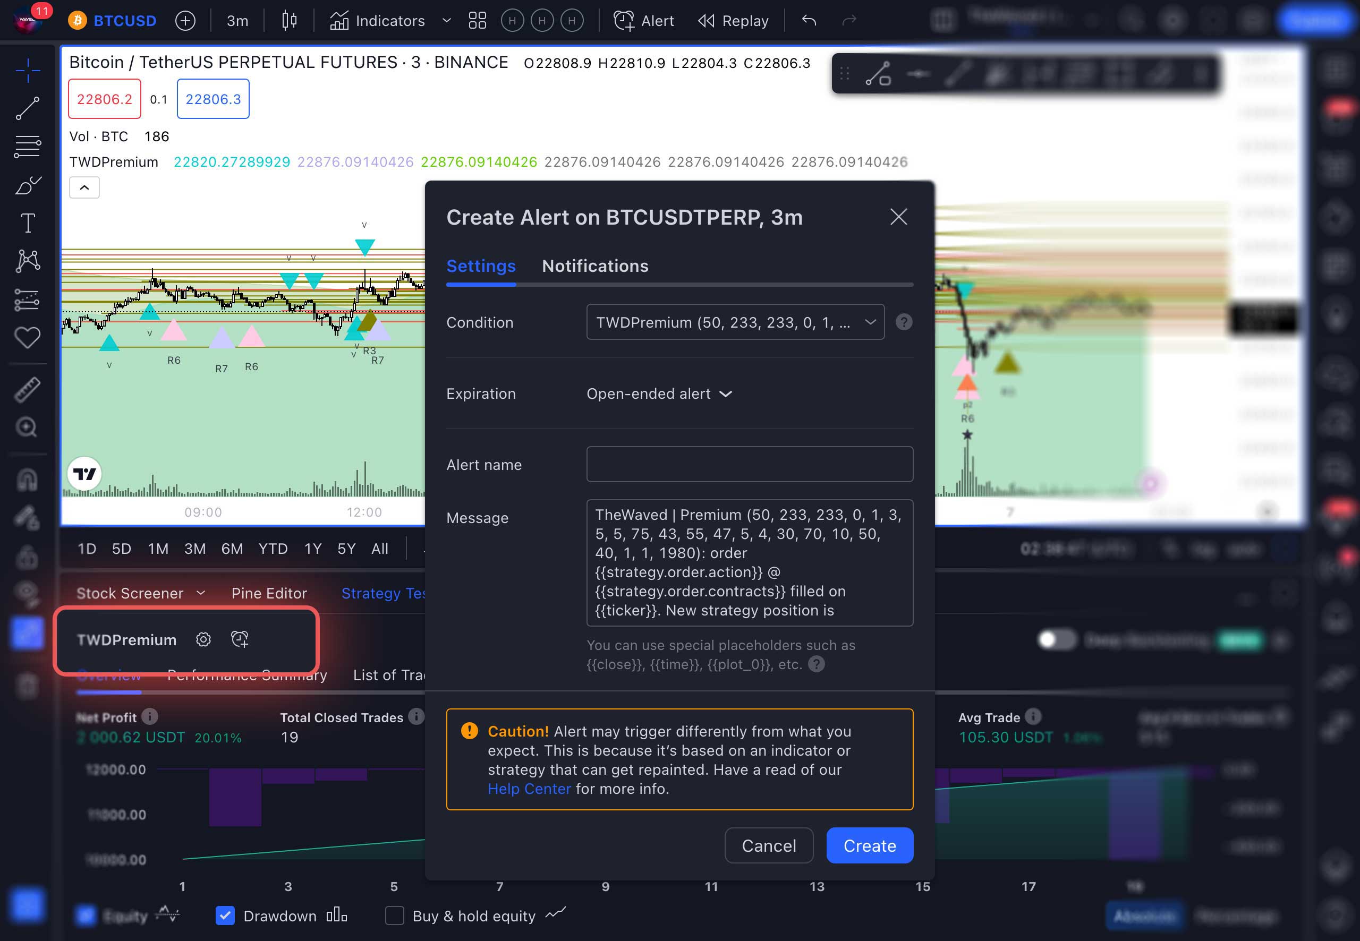This screenshot has width=1360, height=941.
Task: Select the line tool in floating drawing toolbar
Action: [x=878, y=74]
